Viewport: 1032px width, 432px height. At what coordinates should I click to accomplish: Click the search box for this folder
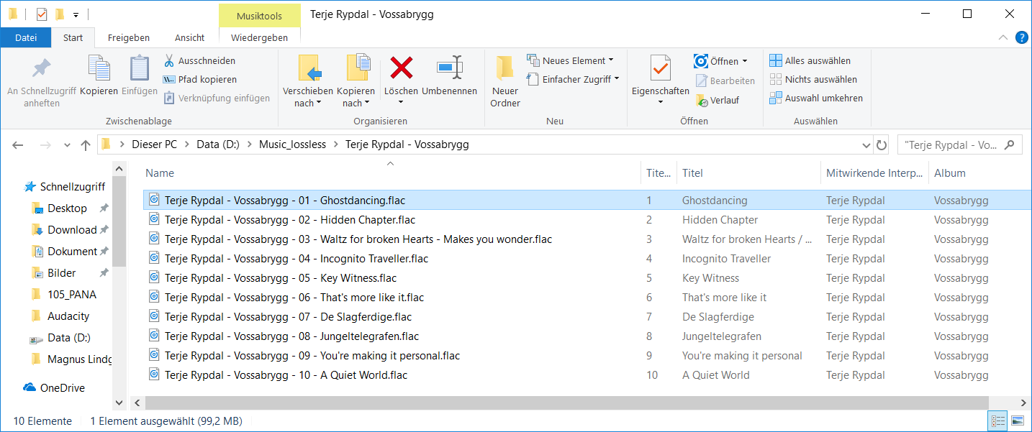(959, 144)
